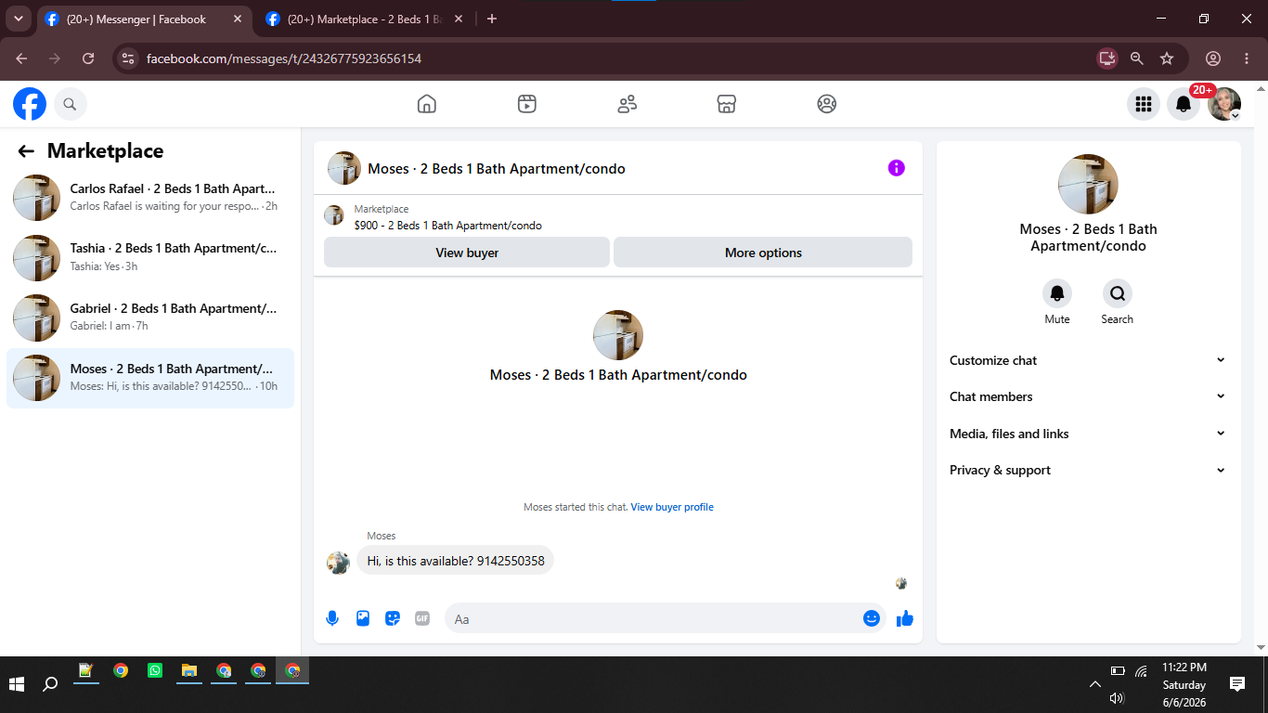Open the Facebook menu grid icon
The image size is (1268, 713).
point(1144,104)
